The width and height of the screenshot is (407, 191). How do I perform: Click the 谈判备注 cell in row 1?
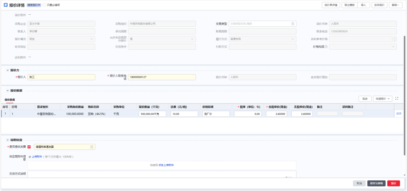tap(353, 114)
